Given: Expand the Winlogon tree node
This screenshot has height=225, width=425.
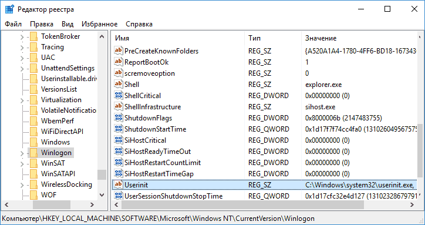Looking at the screenshot, I should click(x=22, y=153).
